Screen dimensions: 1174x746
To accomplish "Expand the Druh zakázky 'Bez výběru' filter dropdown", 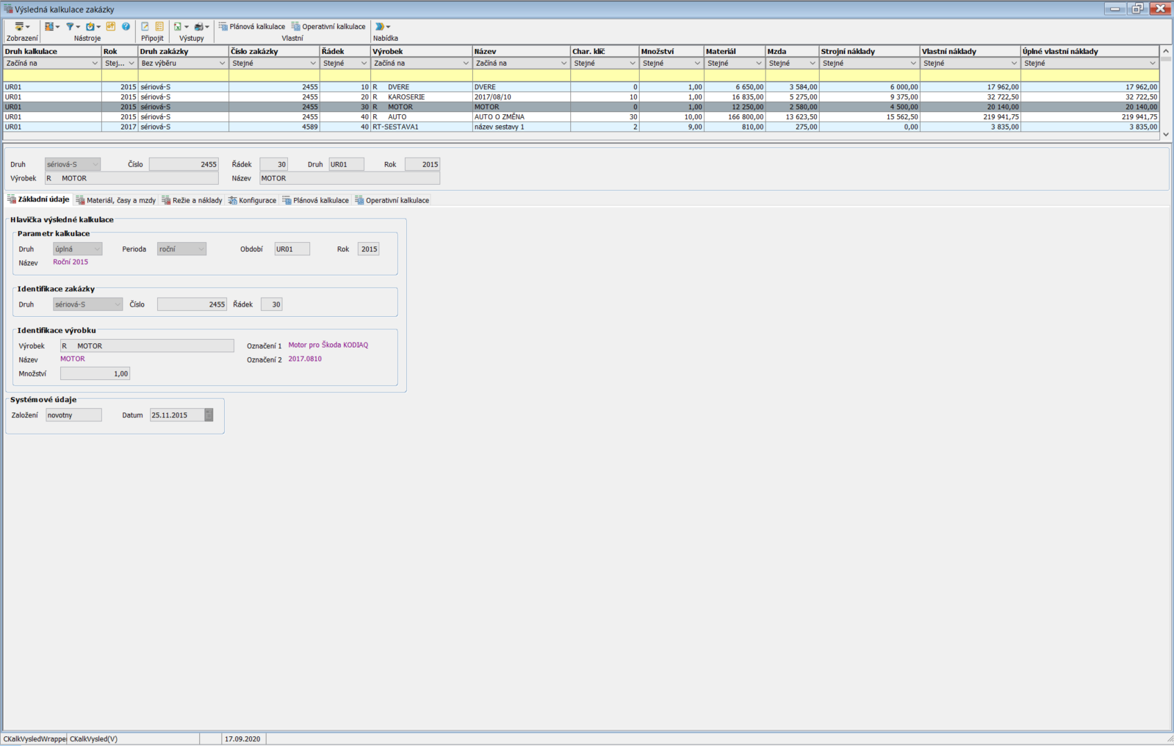I will (222, 64).
